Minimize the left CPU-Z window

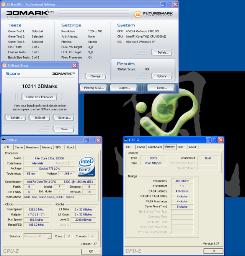pos(86,140)
